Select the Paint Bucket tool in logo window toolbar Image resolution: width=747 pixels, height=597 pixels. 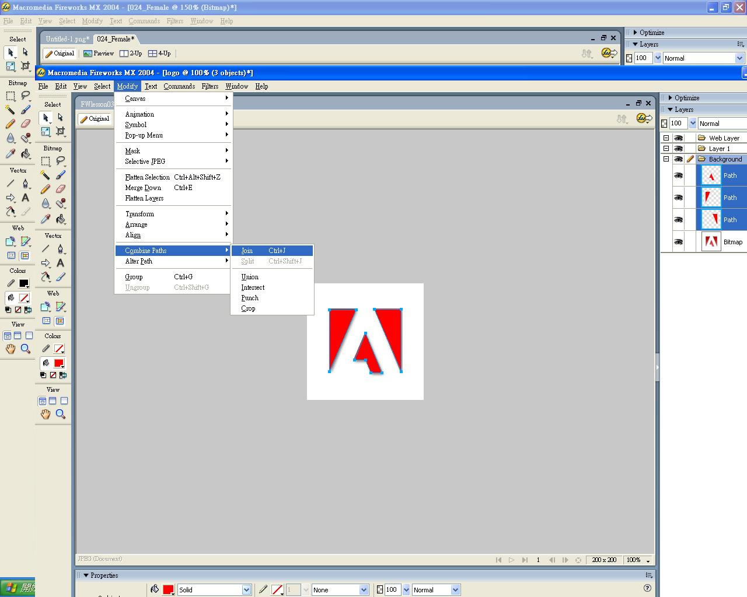tap(60, 219)
